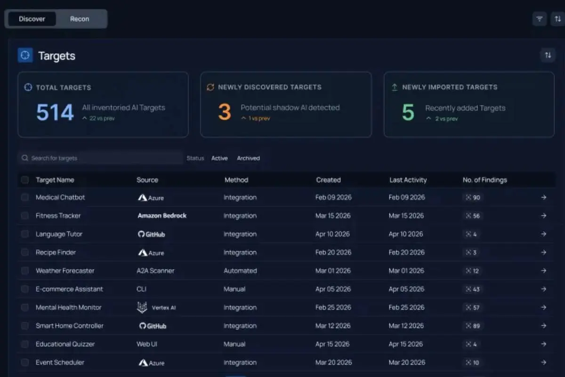Open the Total Targets card
The height and width of the screenshot is (377, 565).
tap(103, 105)
